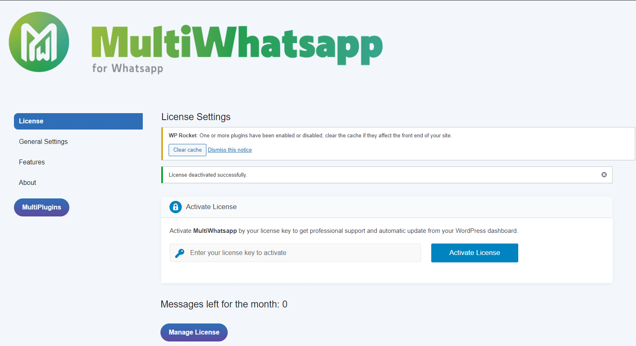Click the purple MultiPlugins button
Screen dimensions: 636x346
(x=41, y=207)
